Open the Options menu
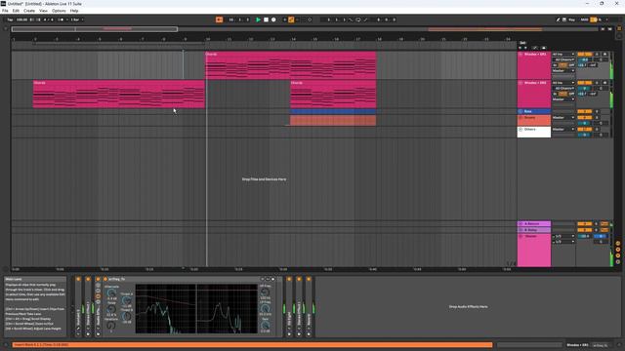 [x=59, y=11]
